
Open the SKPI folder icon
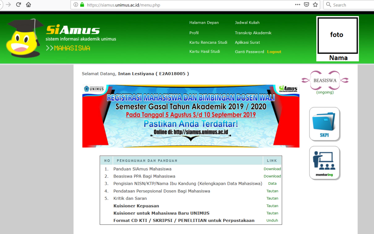click(x=324, y=124)
